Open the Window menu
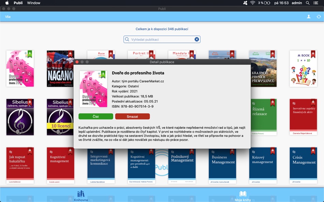Image resolution: width=324 pixels, height=202 pixels. click(34, 3)
